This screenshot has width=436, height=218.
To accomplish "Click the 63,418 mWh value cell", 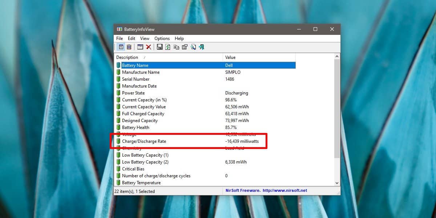I will tap(237, 114).
